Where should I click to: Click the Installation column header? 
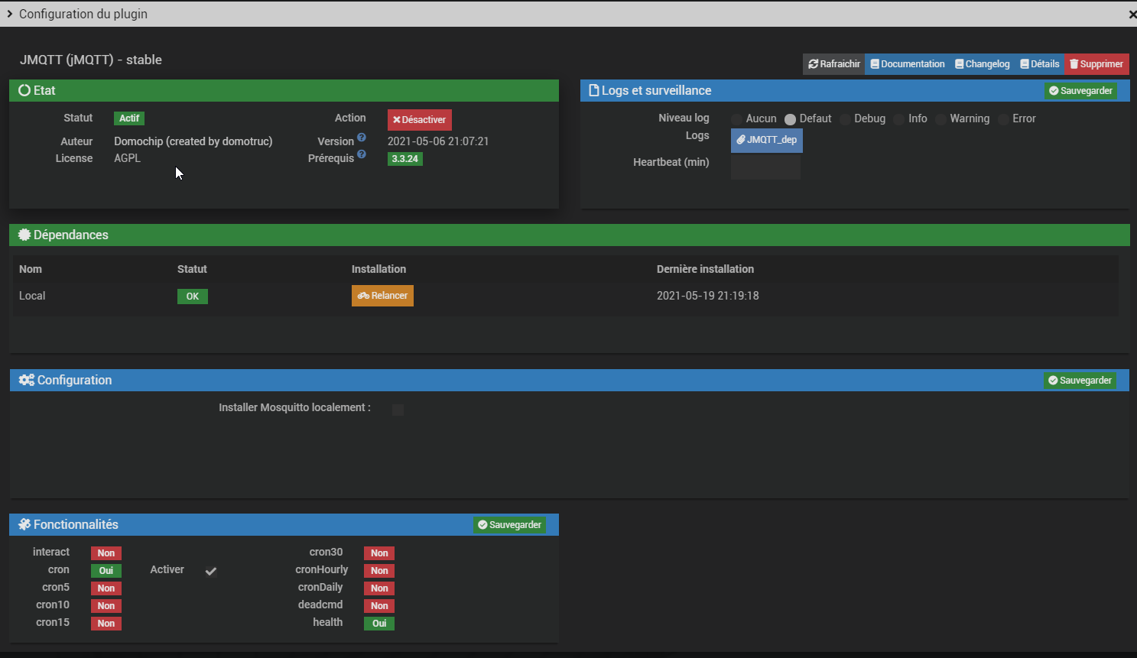378,269
